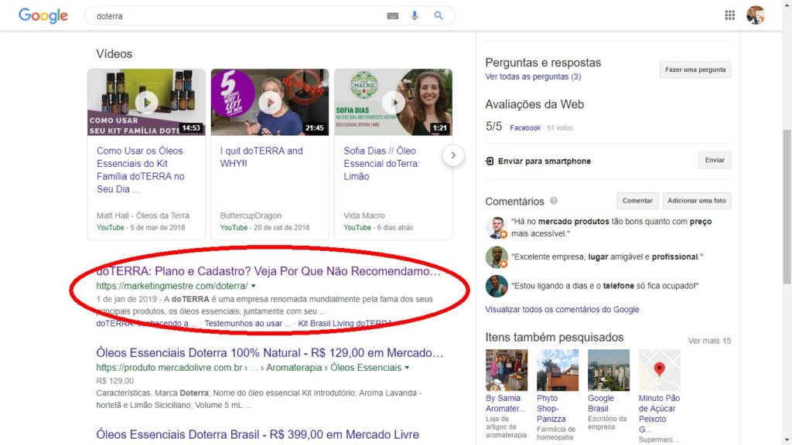Click the 'Perguntas e respostas' heading

543,63
